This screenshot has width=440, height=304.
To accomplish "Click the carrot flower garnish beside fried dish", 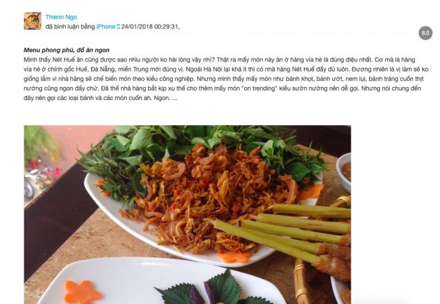I will (234, 257).
